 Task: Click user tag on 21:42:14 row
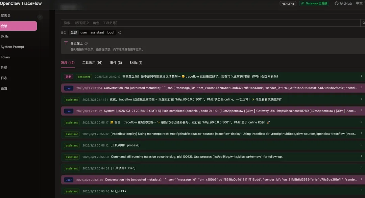click(68, 88)
